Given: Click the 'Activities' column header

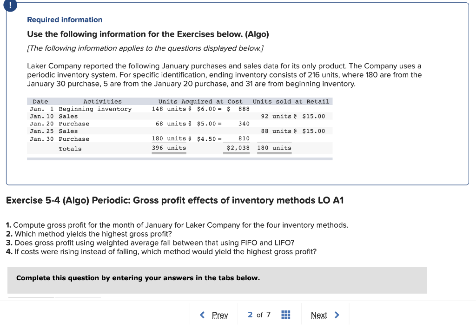Looking at the screenshot, I should 102,101.
